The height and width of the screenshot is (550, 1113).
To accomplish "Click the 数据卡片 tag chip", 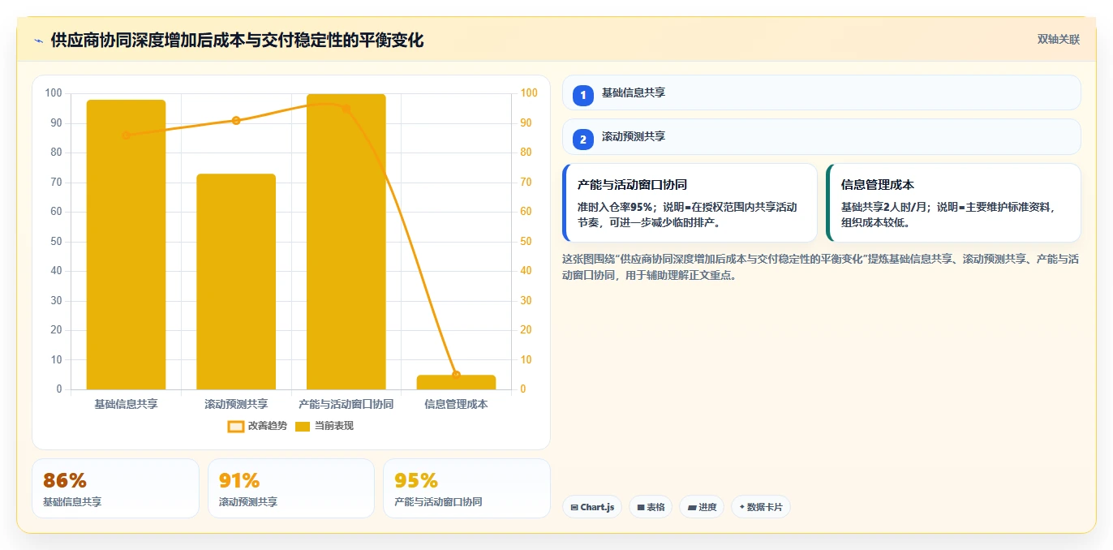I will (761, 507).
